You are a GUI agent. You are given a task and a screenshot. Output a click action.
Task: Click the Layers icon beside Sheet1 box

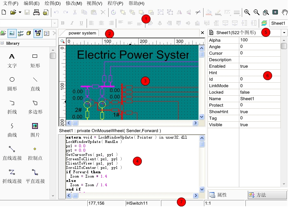pos(264,23)
